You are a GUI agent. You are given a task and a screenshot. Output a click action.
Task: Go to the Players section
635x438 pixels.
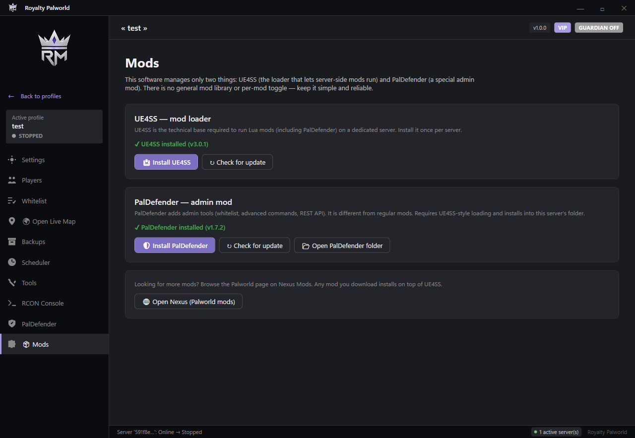coord(55,181)
